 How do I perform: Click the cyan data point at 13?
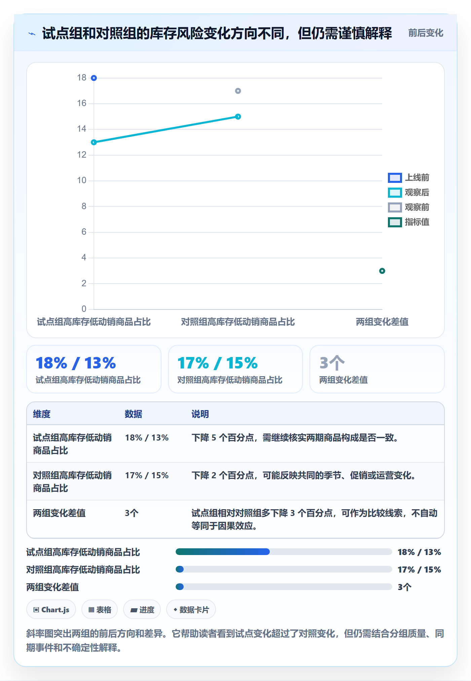pos(94,142)
